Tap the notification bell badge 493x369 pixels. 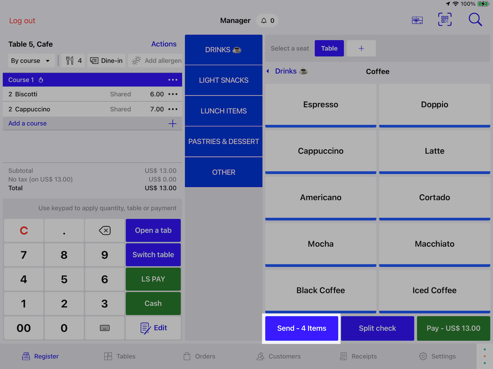pos(267,21)
